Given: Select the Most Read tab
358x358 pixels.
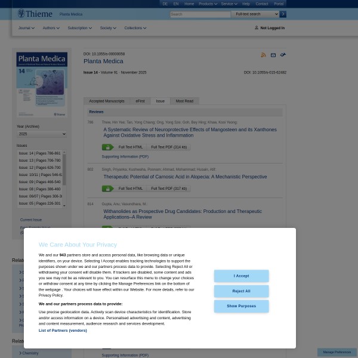Looking at the screenshot, I should (x=184, y=101).
